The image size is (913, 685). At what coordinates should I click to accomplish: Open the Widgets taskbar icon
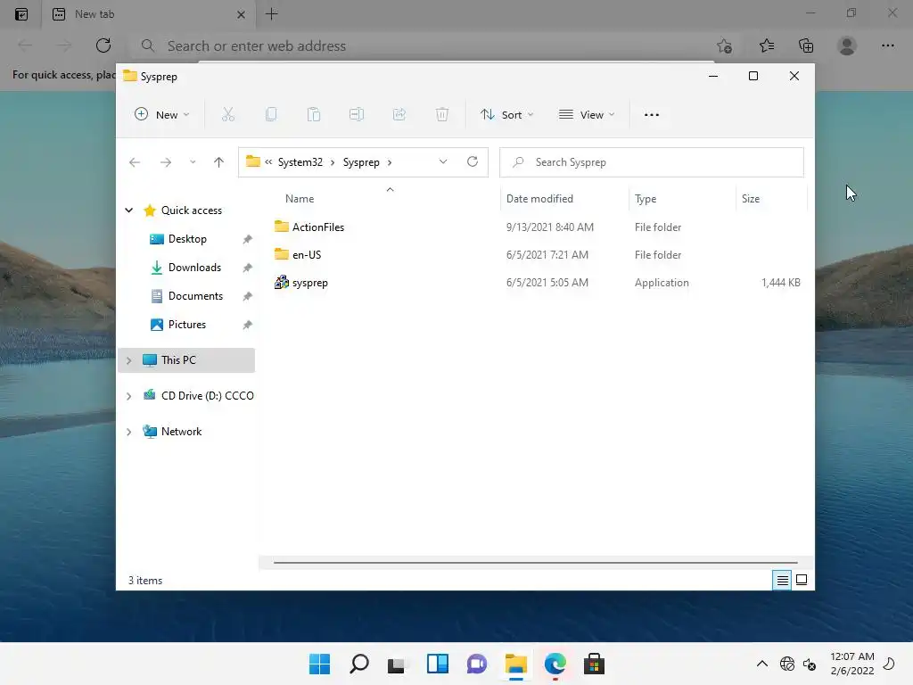point(438,664)
